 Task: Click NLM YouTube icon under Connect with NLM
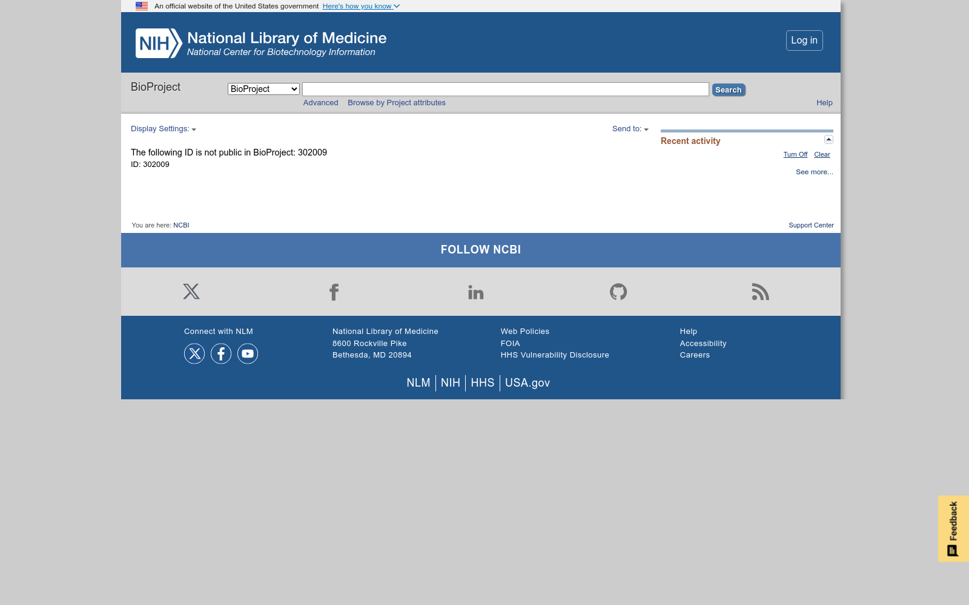[248, 353]
